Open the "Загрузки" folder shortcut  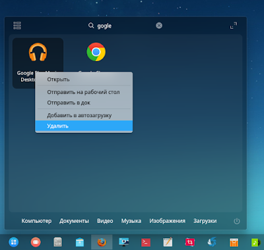coord(205,221)
